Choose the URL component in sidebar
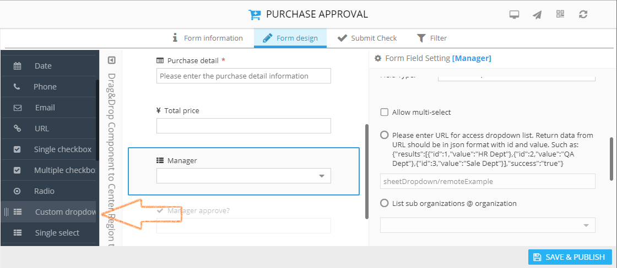This screenshot has height=268, width=617. point(42,129)
